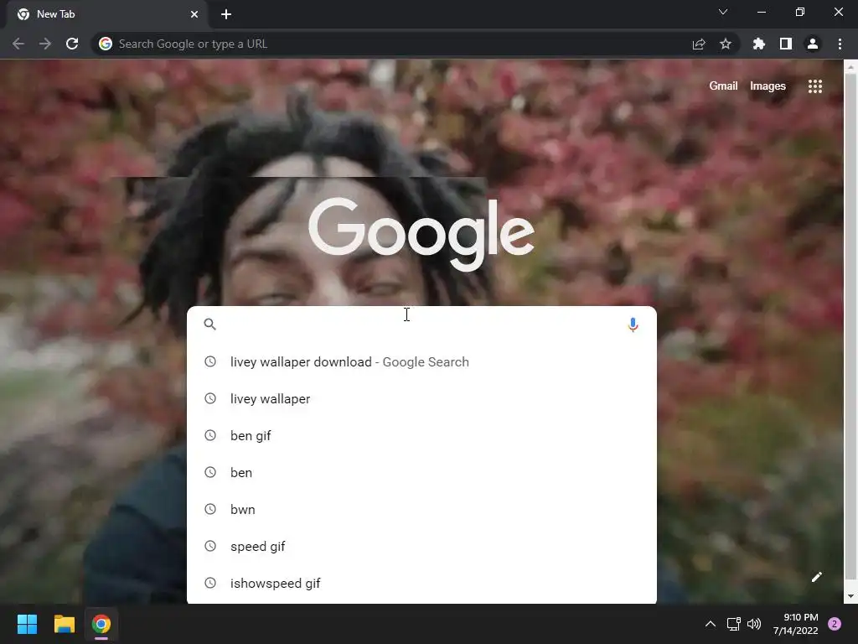This screenshot has width=858, height=644.
Task: Click inside the Google search box
Action: [421, 325]
